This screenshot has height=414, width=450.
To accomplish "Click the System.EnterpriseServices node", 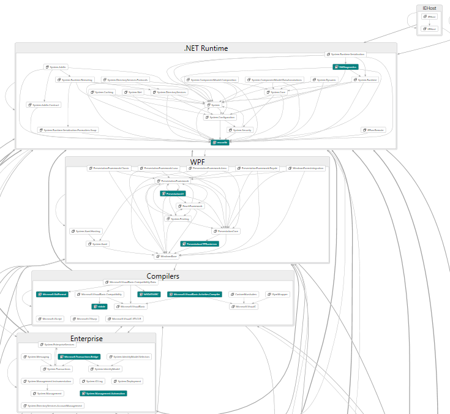I will pos(58,345).
